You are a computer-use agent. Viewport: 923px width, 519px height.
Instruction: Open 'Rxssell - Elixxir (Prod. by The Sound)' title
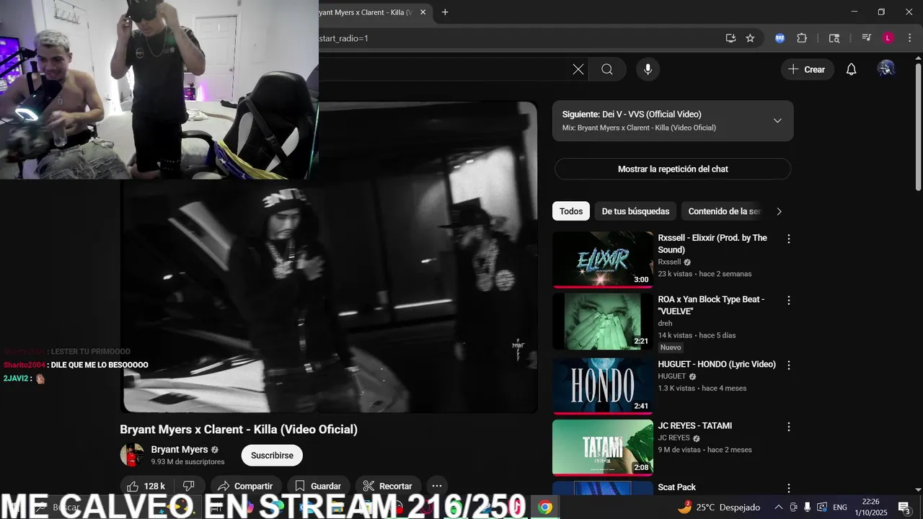tap(712, 244)
